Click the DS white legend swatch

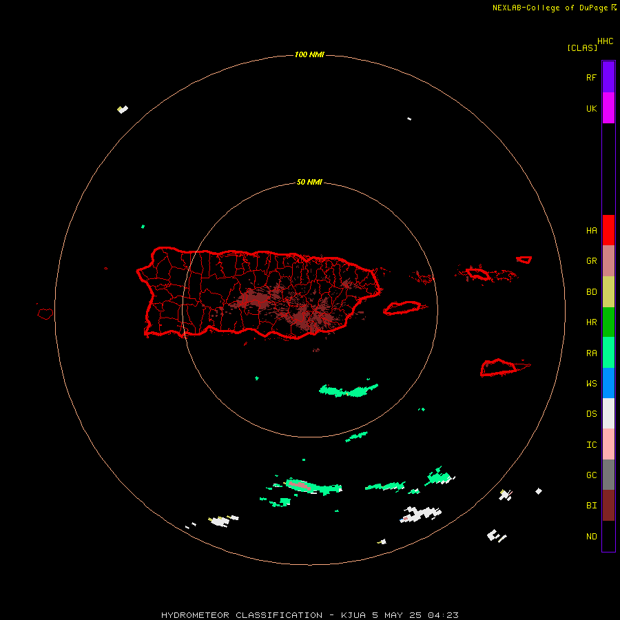point(608,413)
